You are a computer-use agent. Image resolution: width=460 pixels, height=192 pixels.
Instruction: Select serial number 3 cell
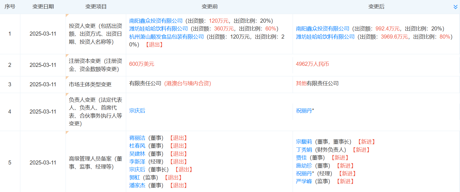click(x=10, y=84)
